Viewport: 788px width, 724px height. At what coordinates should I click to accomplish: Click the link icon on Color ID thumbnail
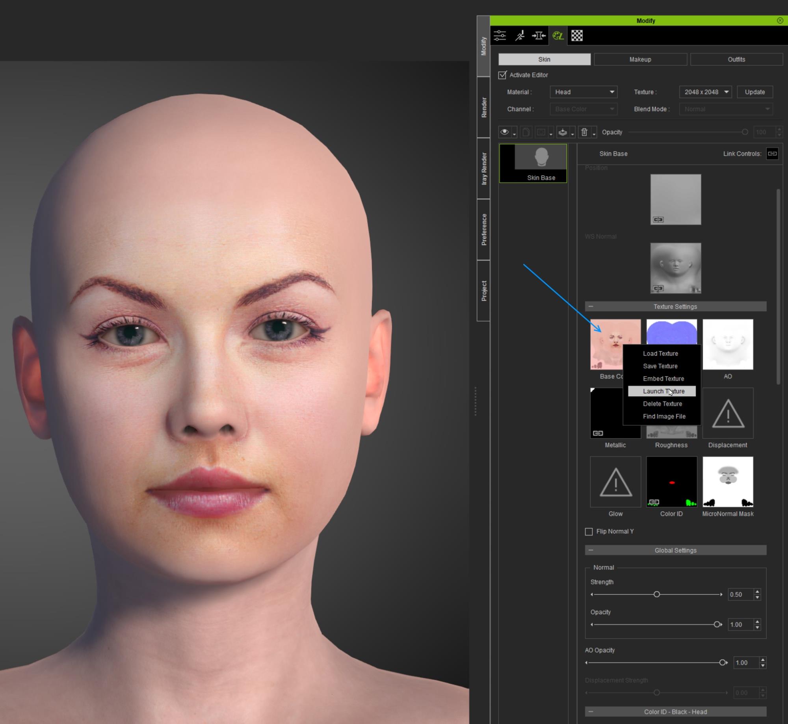654,502
